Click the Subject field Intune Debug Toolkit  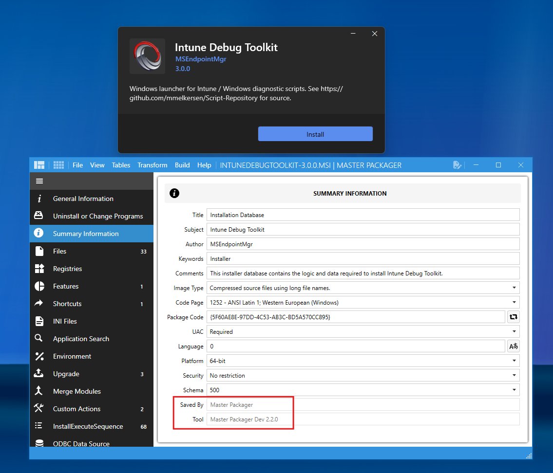click(363, 229)
